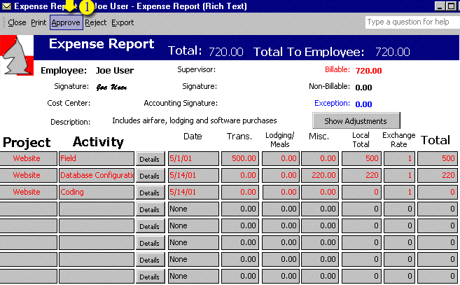
Task: Click the envelope icon in title bar
Action: click(x=6, y=6)
